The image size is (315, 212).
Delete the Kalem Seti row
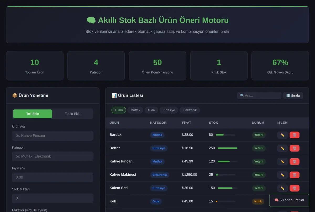coord(295,188)
